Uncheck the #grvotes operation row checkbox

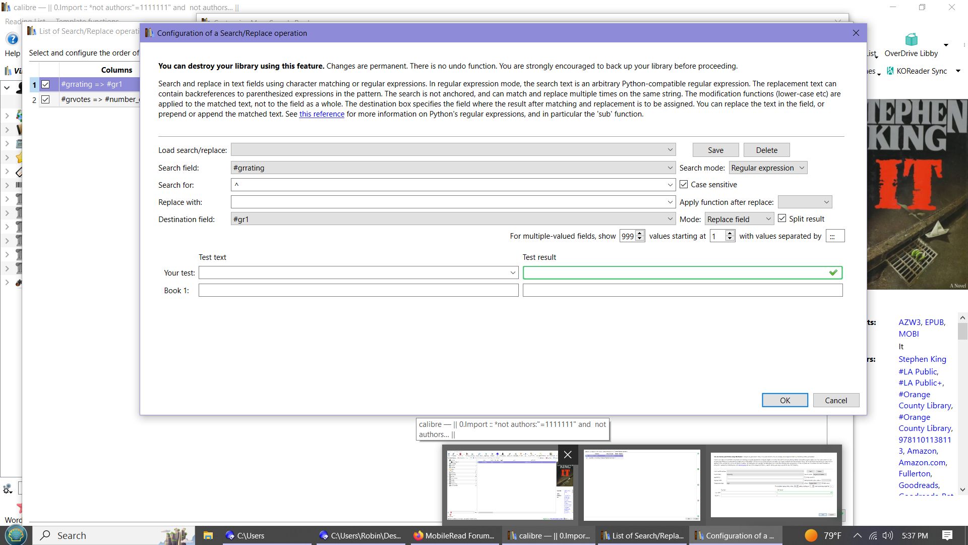(46, 99)
